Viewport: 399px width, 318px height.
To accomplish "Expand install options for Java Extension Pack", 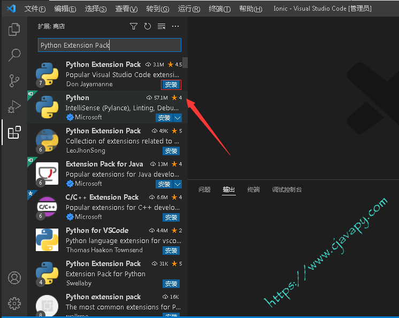I will tap(178, 184).
